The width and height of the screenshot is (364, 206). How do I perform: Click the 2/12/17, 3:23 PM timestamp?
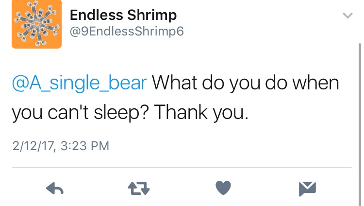60,145
